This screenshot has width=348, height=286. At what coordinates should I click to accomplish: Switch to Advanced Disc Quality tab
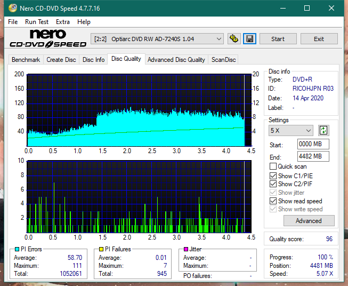[x=176, y=60]
